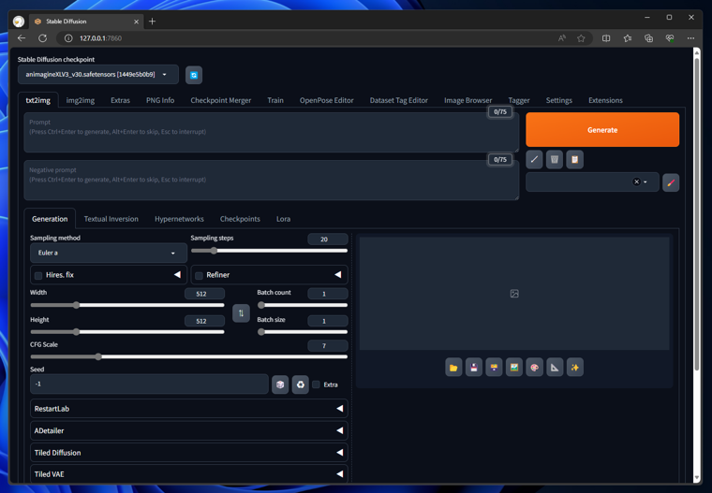Send the image to extras via the ruler icon
The height and width of the screenshot is (493, 712).
pyautogui.click(x=555, y=368)
